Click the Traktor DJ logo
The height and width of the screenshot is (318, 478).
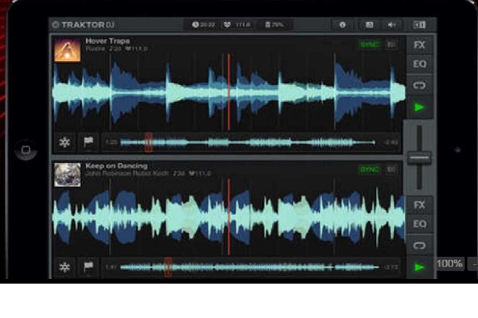[83, 25]
